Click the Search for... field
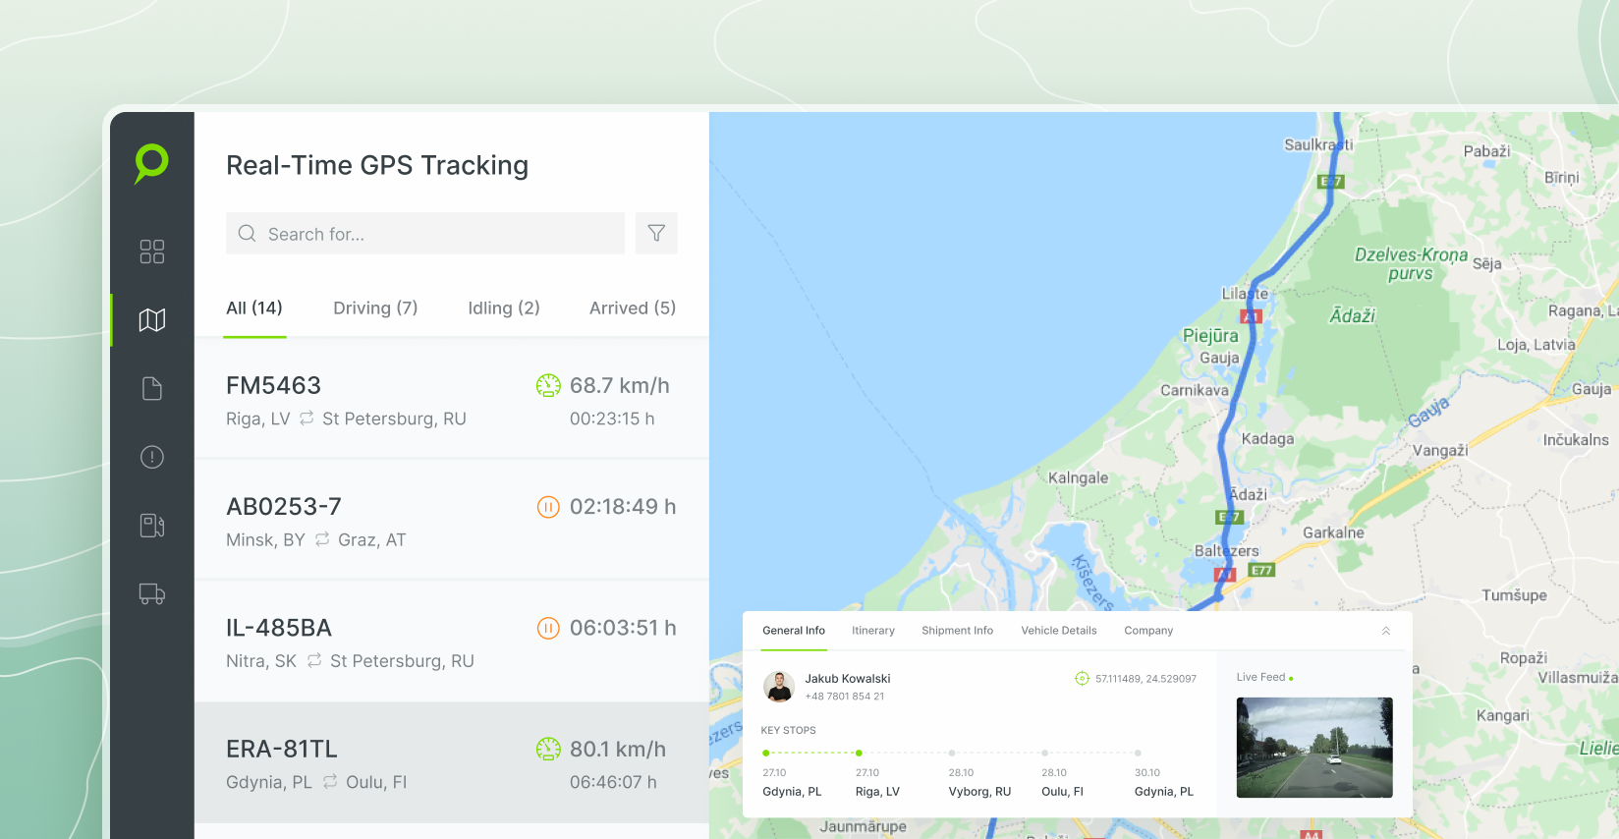Viewport: 1619px width, 839px height. [425, 233]
